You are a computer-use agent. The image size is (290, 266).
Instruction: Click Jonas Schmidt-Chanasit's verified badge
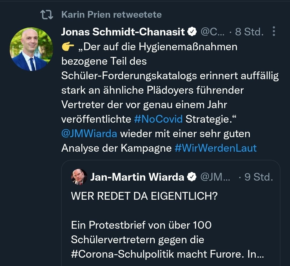[191, 32]
